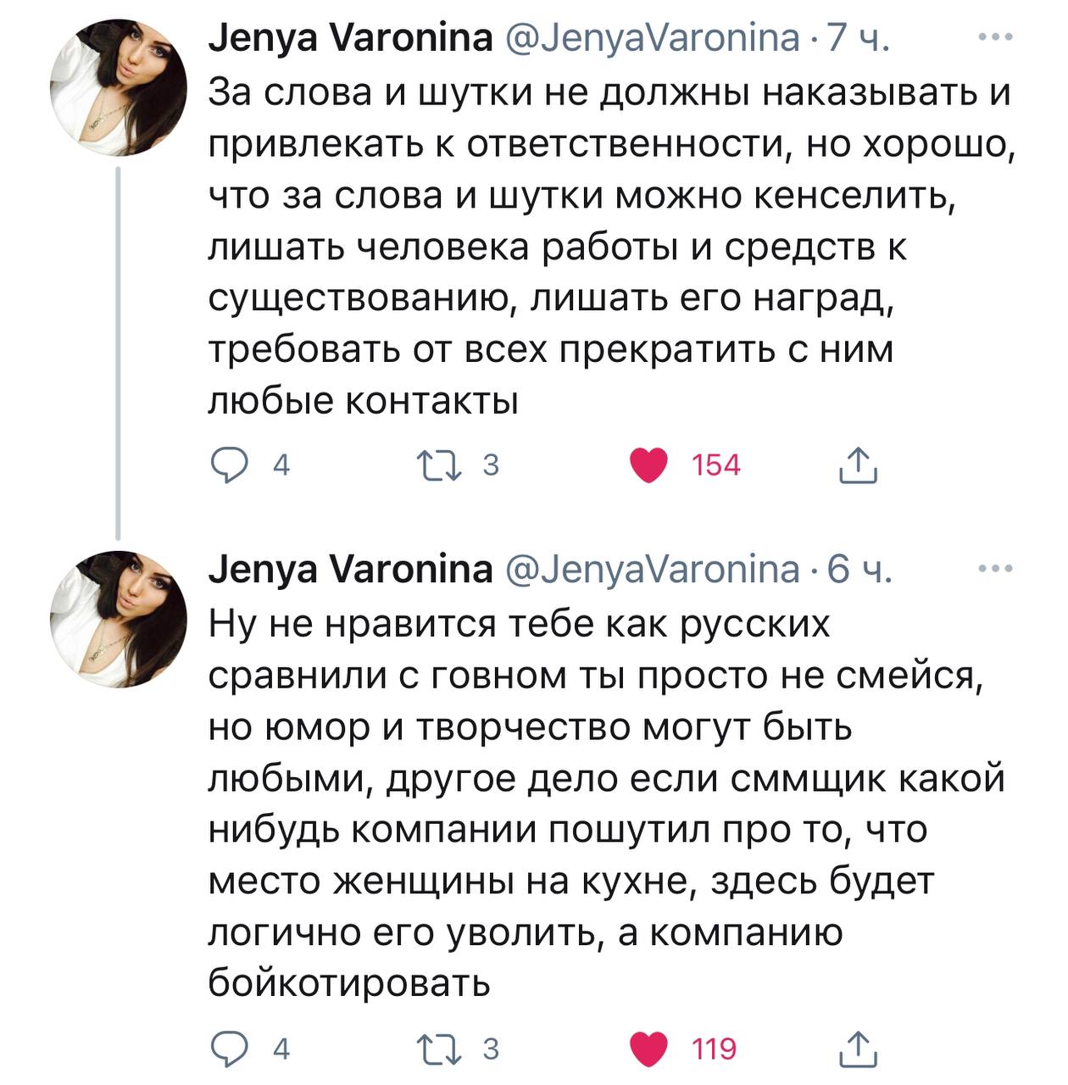Open the @JenyaVaronina handle on the bottom tweet

pyautogui.click(x=653, y=570)
